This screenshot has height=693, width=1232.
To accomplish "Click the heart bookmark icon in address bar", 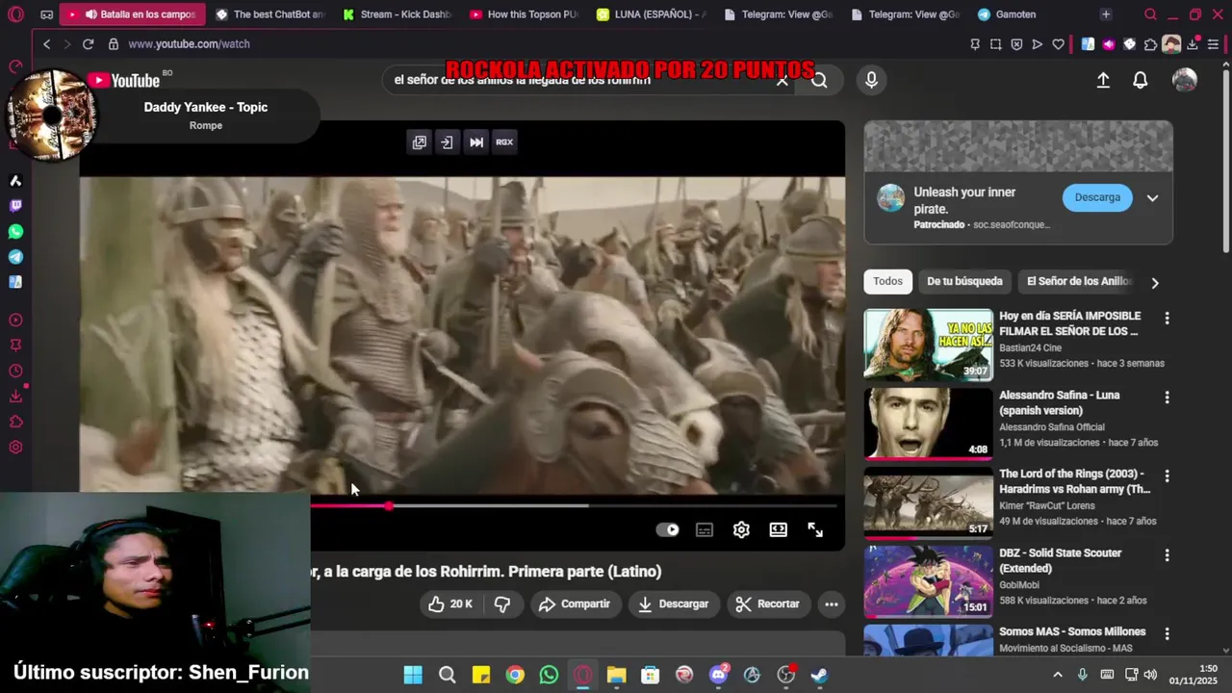I will (1058, 44).
